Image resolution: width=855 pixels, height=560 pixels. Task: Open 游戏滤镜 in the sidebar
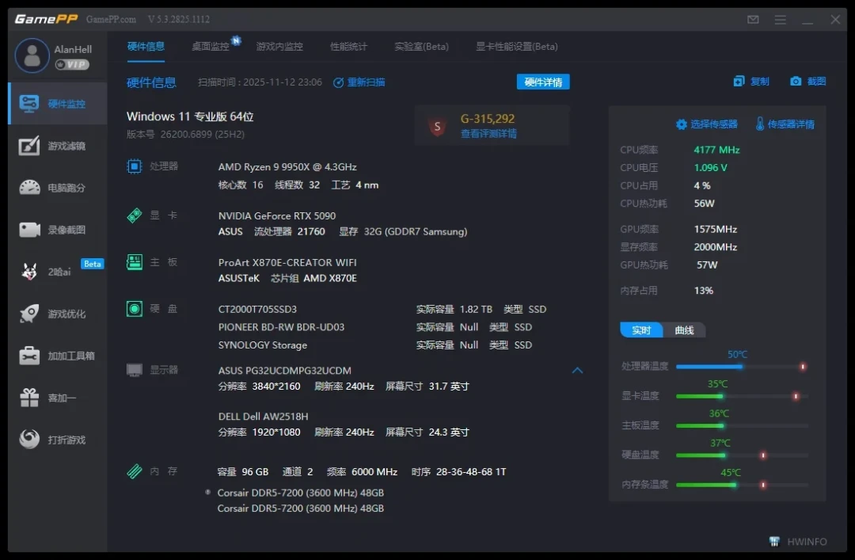58,146
